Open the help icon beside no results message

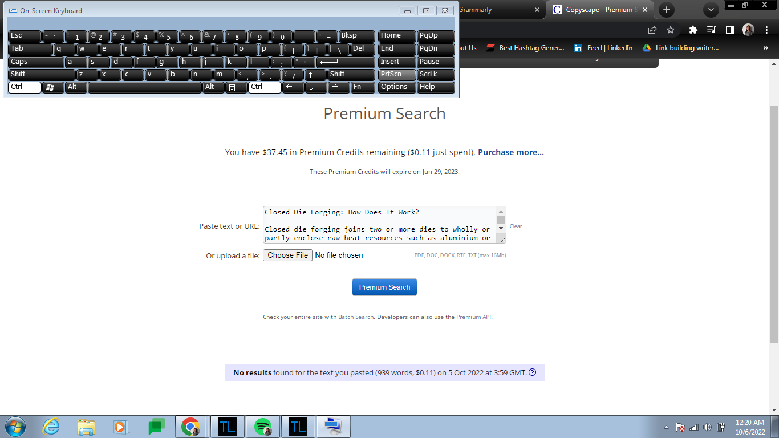(533, 372)
